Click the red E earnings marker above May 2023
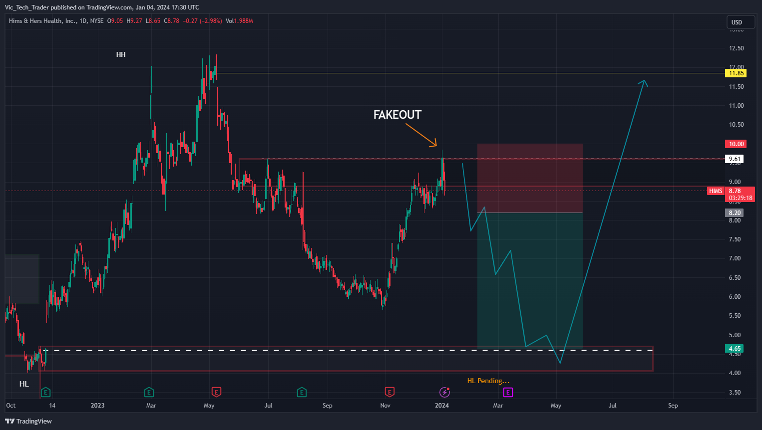 (x=216, y=392)
